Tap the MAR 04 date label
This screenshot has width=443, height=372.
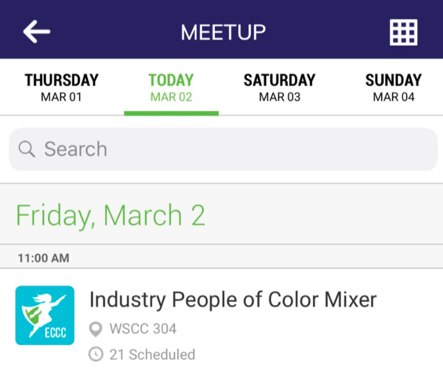coord(393,97)
